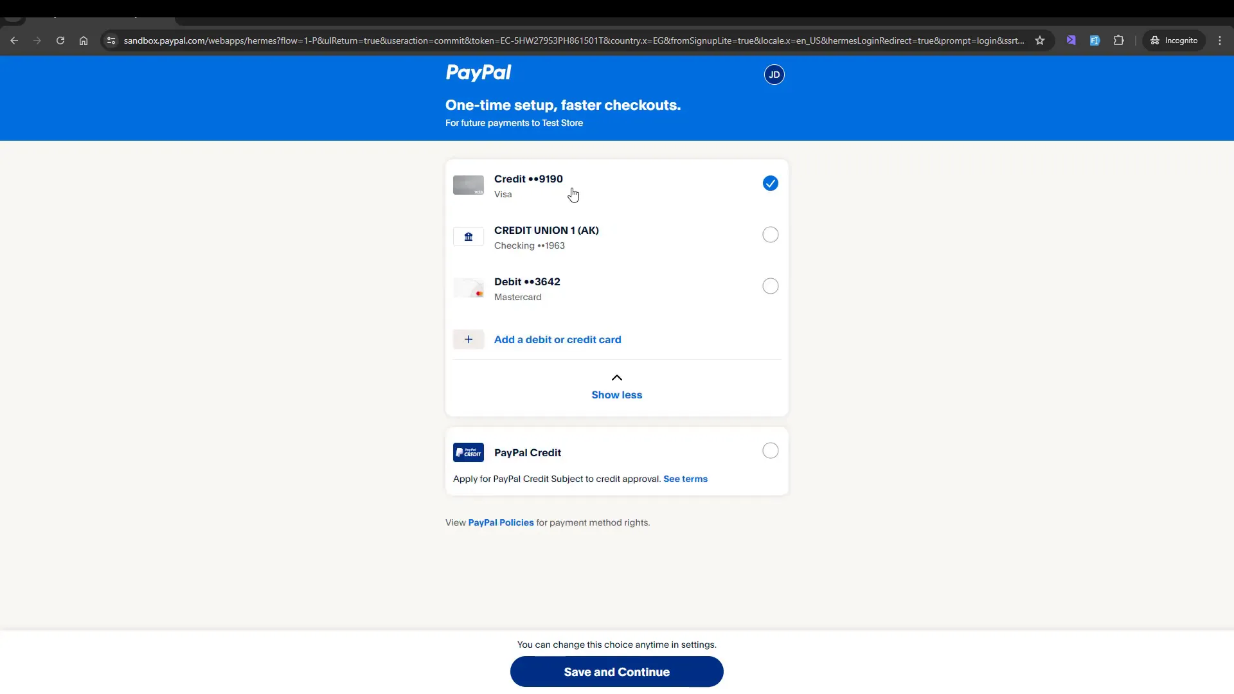This screenshot has height=694, width=1234.
Task: Click the bank icon for Credit Union 1
Action: (469, 236)
